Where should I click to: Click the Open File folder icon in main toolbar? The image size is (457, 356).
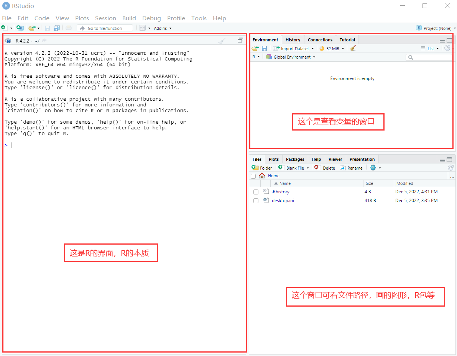[x=32, y=28]
